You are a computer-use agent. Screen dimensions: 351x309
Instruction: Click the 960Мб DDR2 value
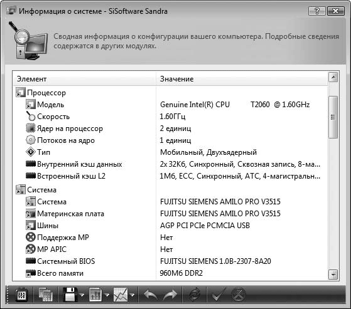tap(181, 273)
